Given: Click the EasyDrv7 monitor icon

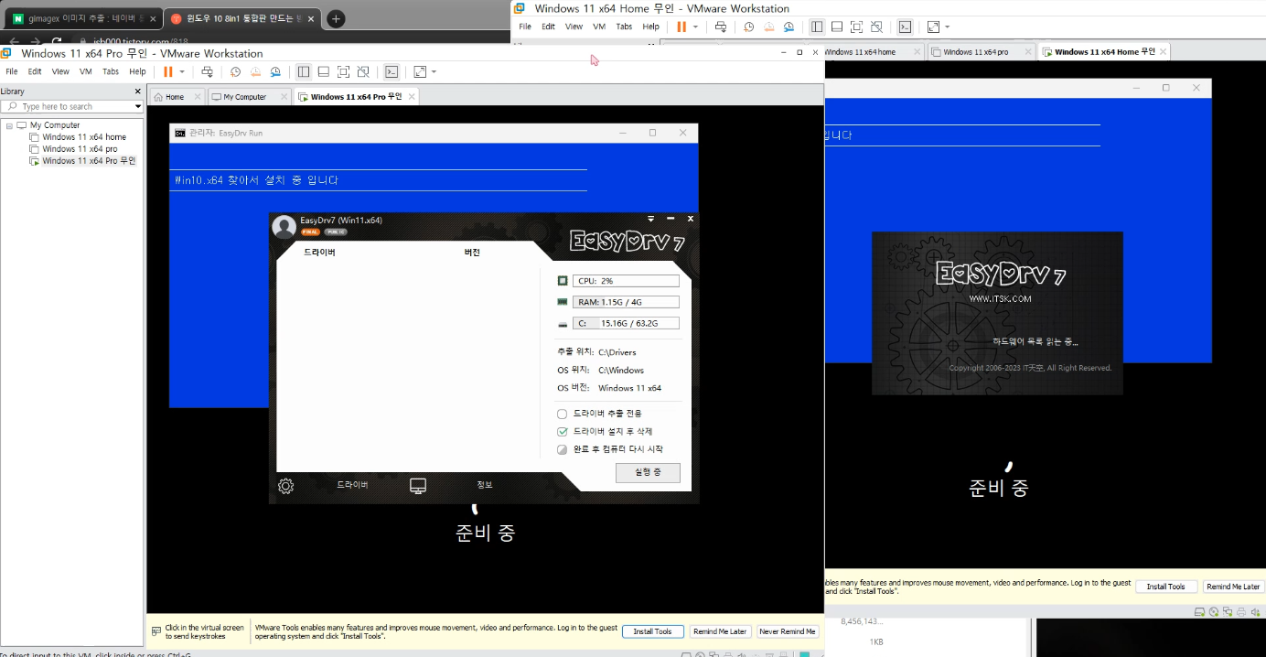Looking at the screenshot, I should pyautogui.click(x=418, y=486).
